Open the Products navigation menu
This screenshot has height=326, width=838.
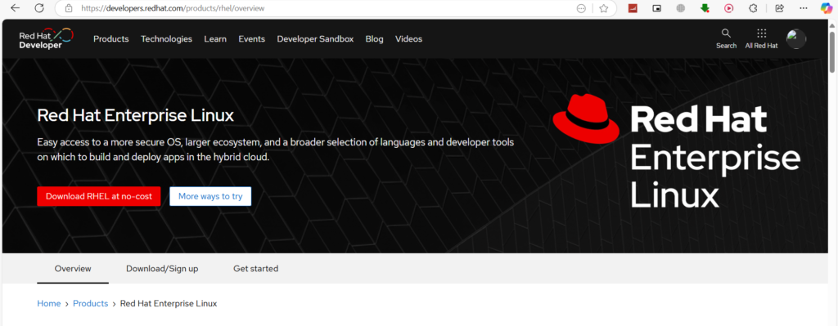click(111, 39)
